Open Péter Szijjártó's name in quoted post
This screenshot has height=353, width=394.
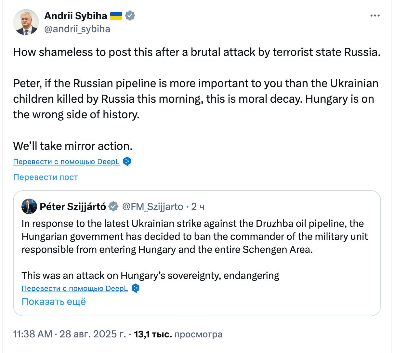click(73, 206)
